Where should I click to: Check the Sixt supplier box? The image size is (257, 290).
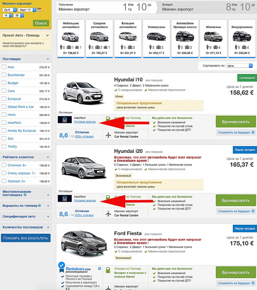(4, 139)
